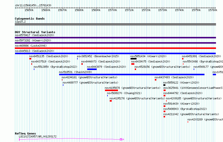This screenshot has width=223, height=142.
Task: Click the nsv4209185 (gnomADStructuralVariants) label
Action: [194, 98]
